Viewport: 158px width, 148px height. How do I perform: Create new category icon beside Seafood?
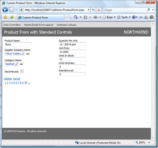click(22, 64)
